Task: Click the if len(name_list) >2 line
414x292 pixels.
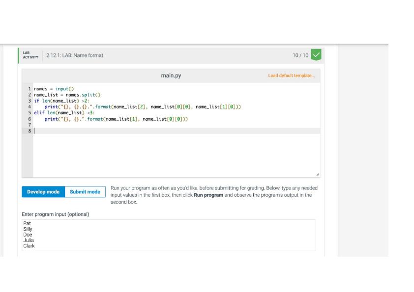Action: [x=62, y=101]
